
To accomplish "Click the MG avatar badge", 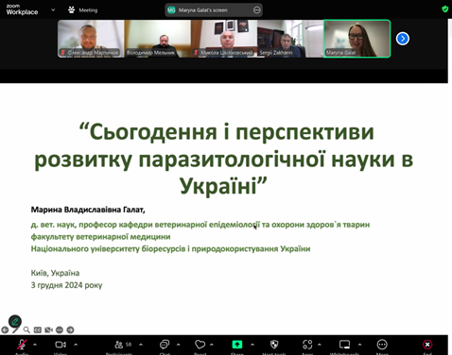I will click(171, 10).
